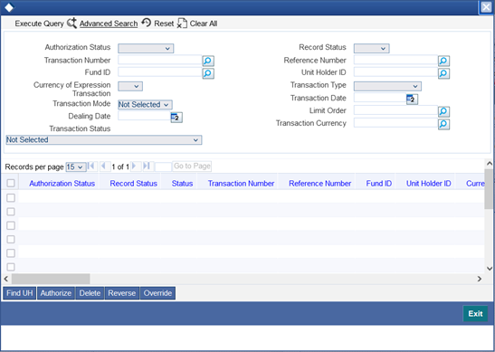Image resolution: width=495 pixels, height=352 pixels.
Task: Expand the Authorization Status dropdown
Action: [146, 48]
